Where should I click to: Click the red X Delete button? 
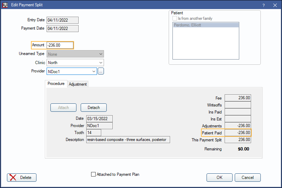(x=22, y=178)
